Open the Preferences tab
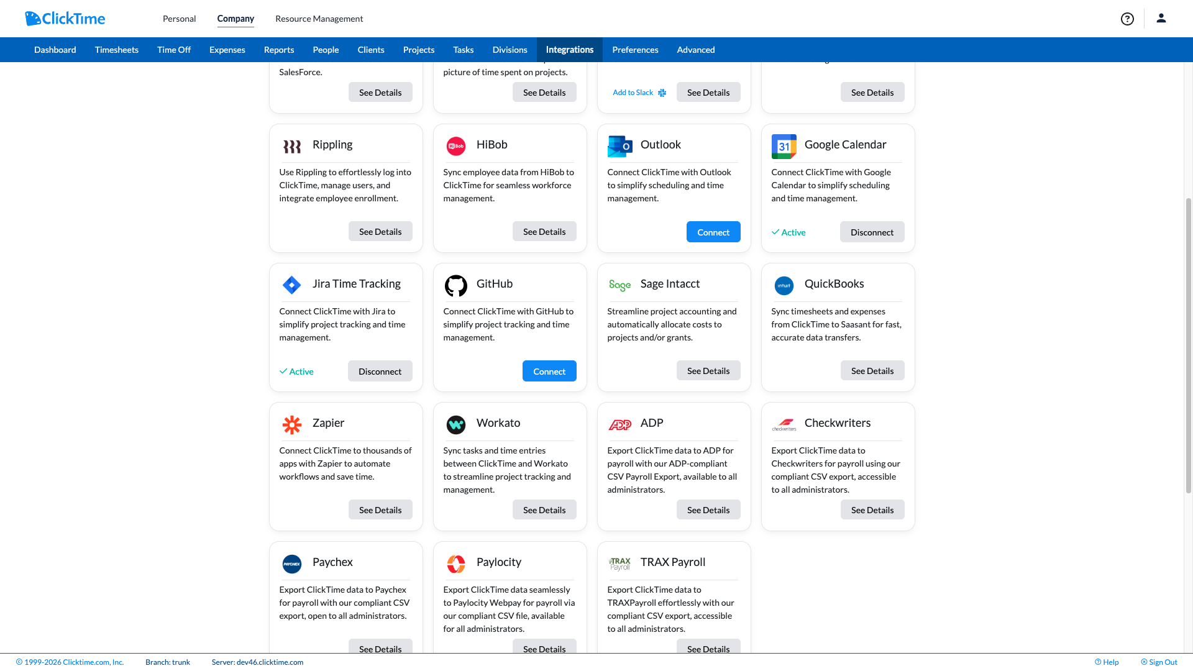This screenshot has width=1193, height=671. 635,50
